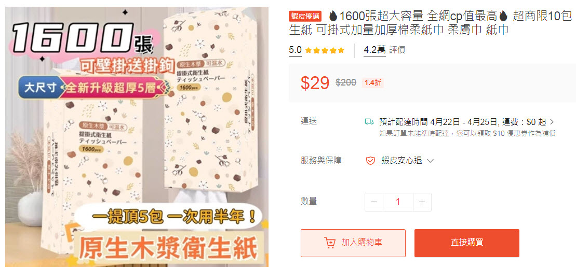Click the delivery truck icon

tap(369, 122)
